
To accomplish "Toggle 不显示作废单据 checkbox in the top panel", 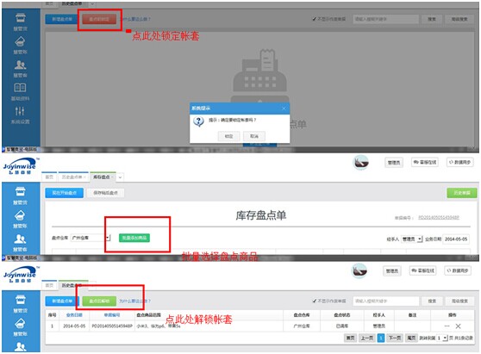I will point(315,19).
